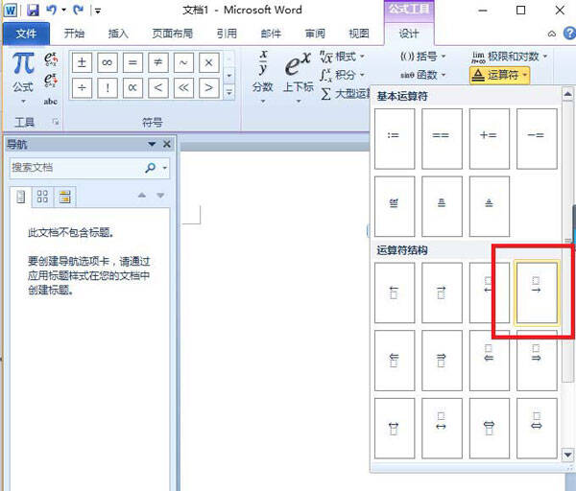Open the 括号 bracket dropdown
This screenshot has height=491, width=576.
tap(422, 57)
